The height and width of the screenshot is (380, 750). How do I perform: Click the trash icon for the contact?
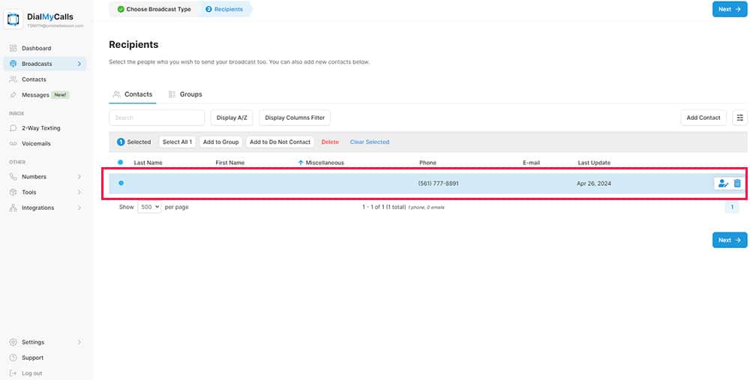click(737, 184)
